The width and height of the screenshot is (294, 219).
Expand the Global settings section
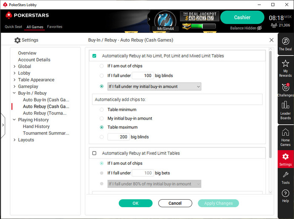(14, 67)
